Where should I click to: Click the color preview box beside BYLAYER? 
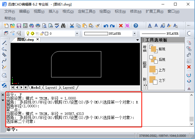[96, 34]
